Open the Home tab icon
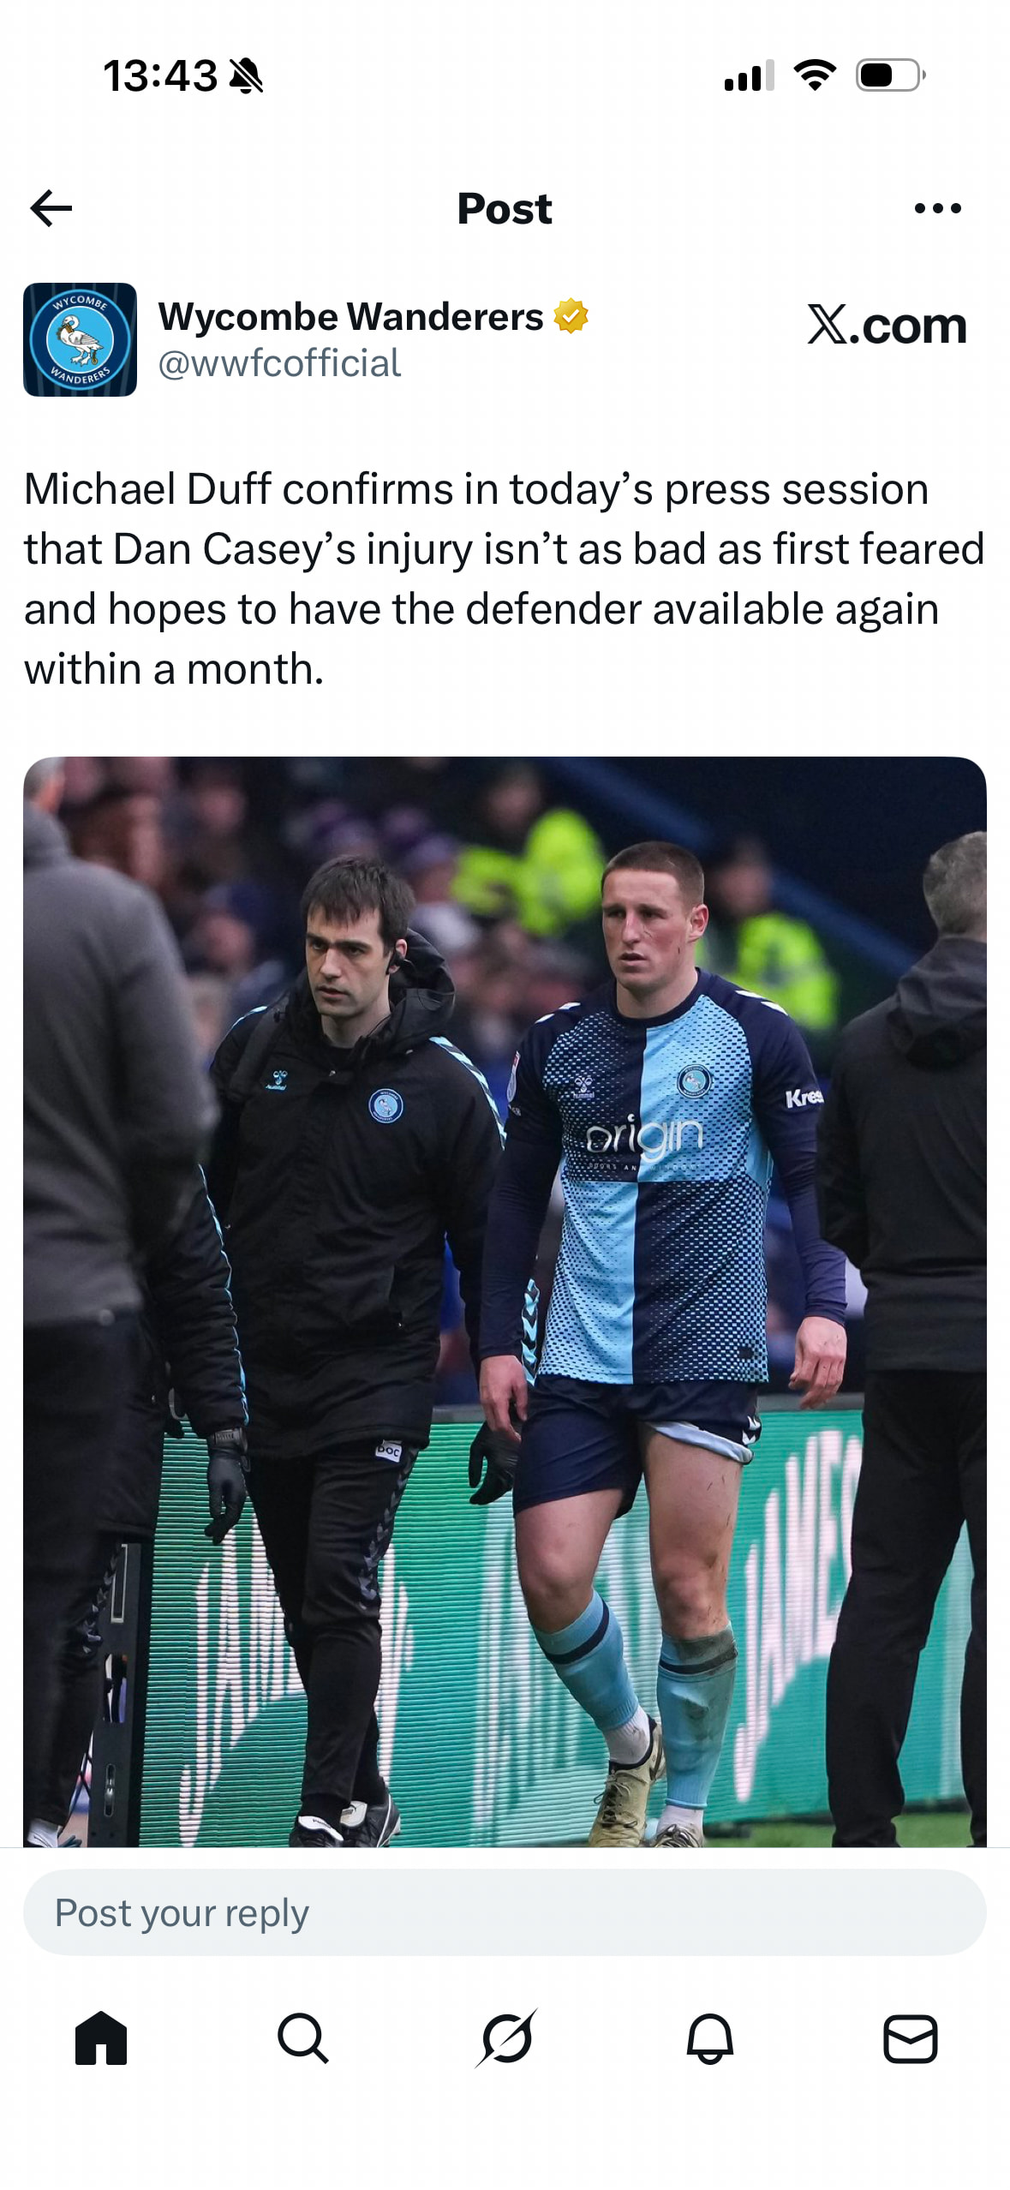This screenshot has width=1010, height=2190. point(101,2038)
